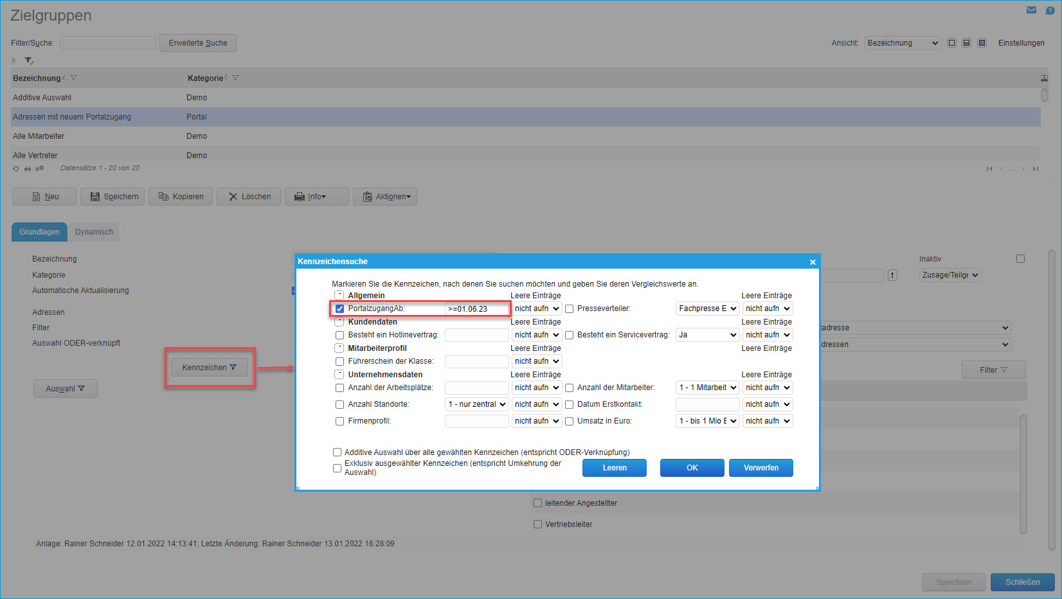Enable the Presseverteiler checkbox
1062x599 pixels.
tap(569, 308)
